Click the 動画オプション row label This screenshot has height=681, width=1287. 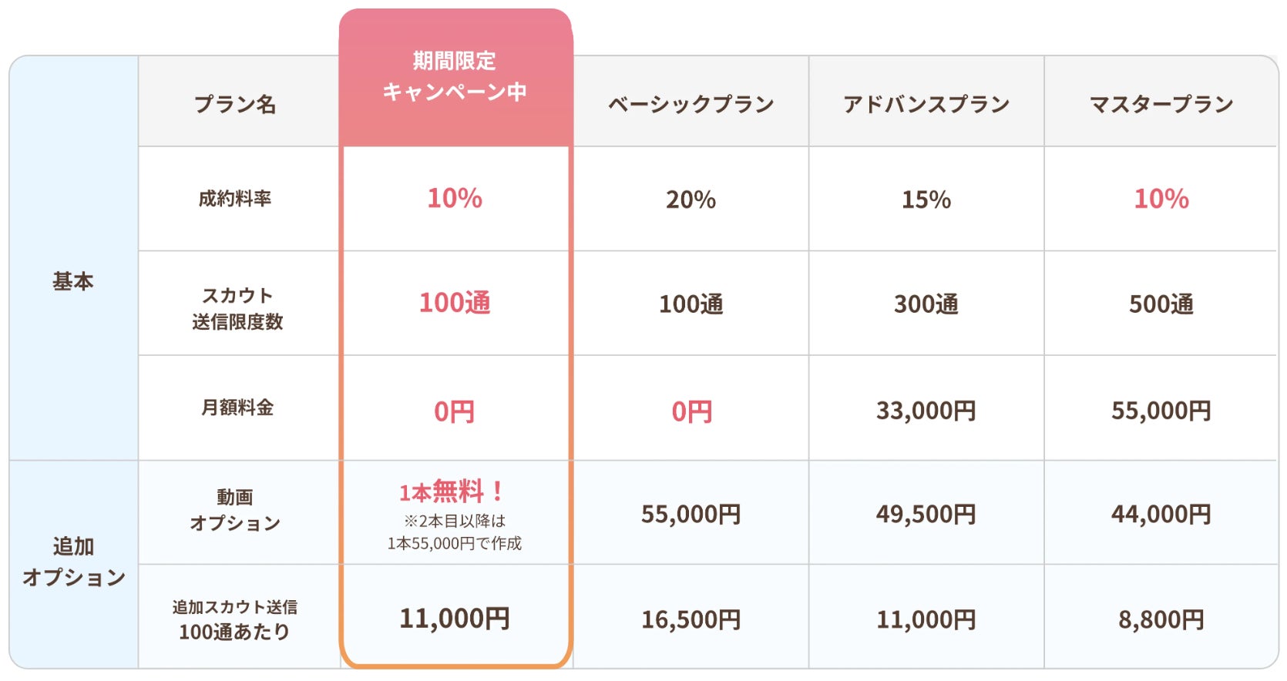235,510
